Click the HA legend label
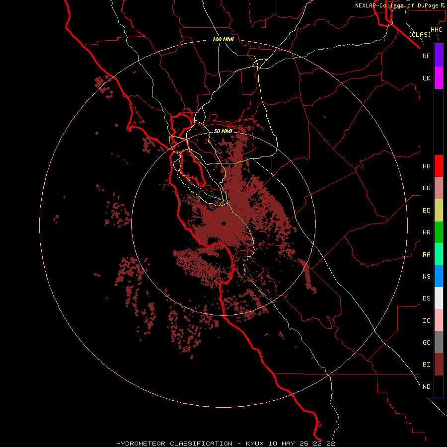This screenshot has height=447, width=447. [x=426, y=166]
